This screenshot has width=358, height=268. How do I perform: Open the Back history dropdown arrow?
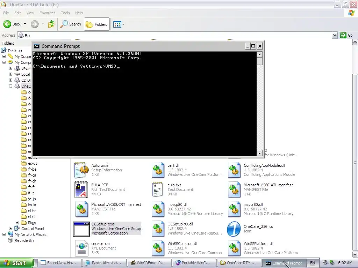tap(25, 24)
